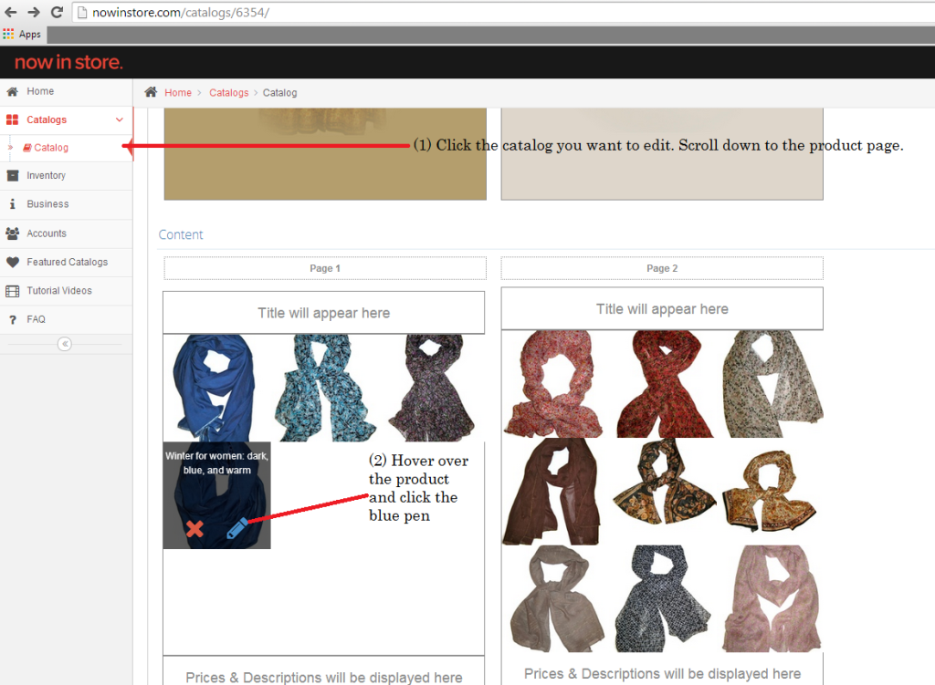The image size is (935, 685).
Task: Select the white speckled scarf on Page 2
Action: pyautogui.click(x=772, y=384)
